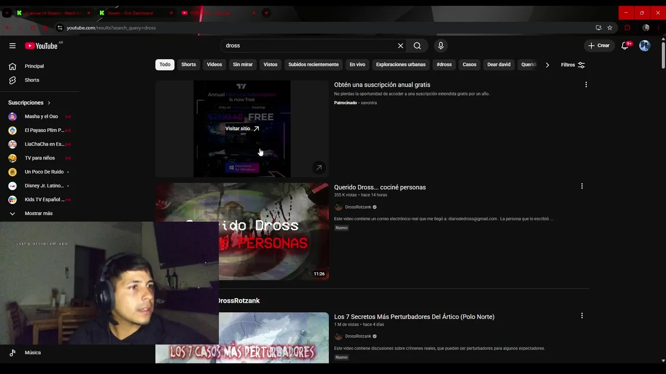Click the install app icon in address bar
This screenshot has width=666, height=374.
click(598, 28)
